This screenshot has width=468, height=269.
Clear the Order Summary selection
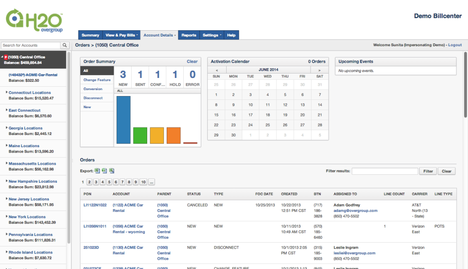[192, 61]
